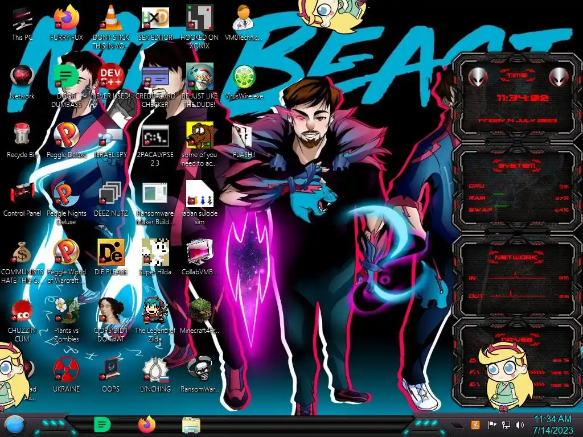This screenshot has height=437, width=583.
Task: Click the left alien head on TIME widget
Action: 478,77
